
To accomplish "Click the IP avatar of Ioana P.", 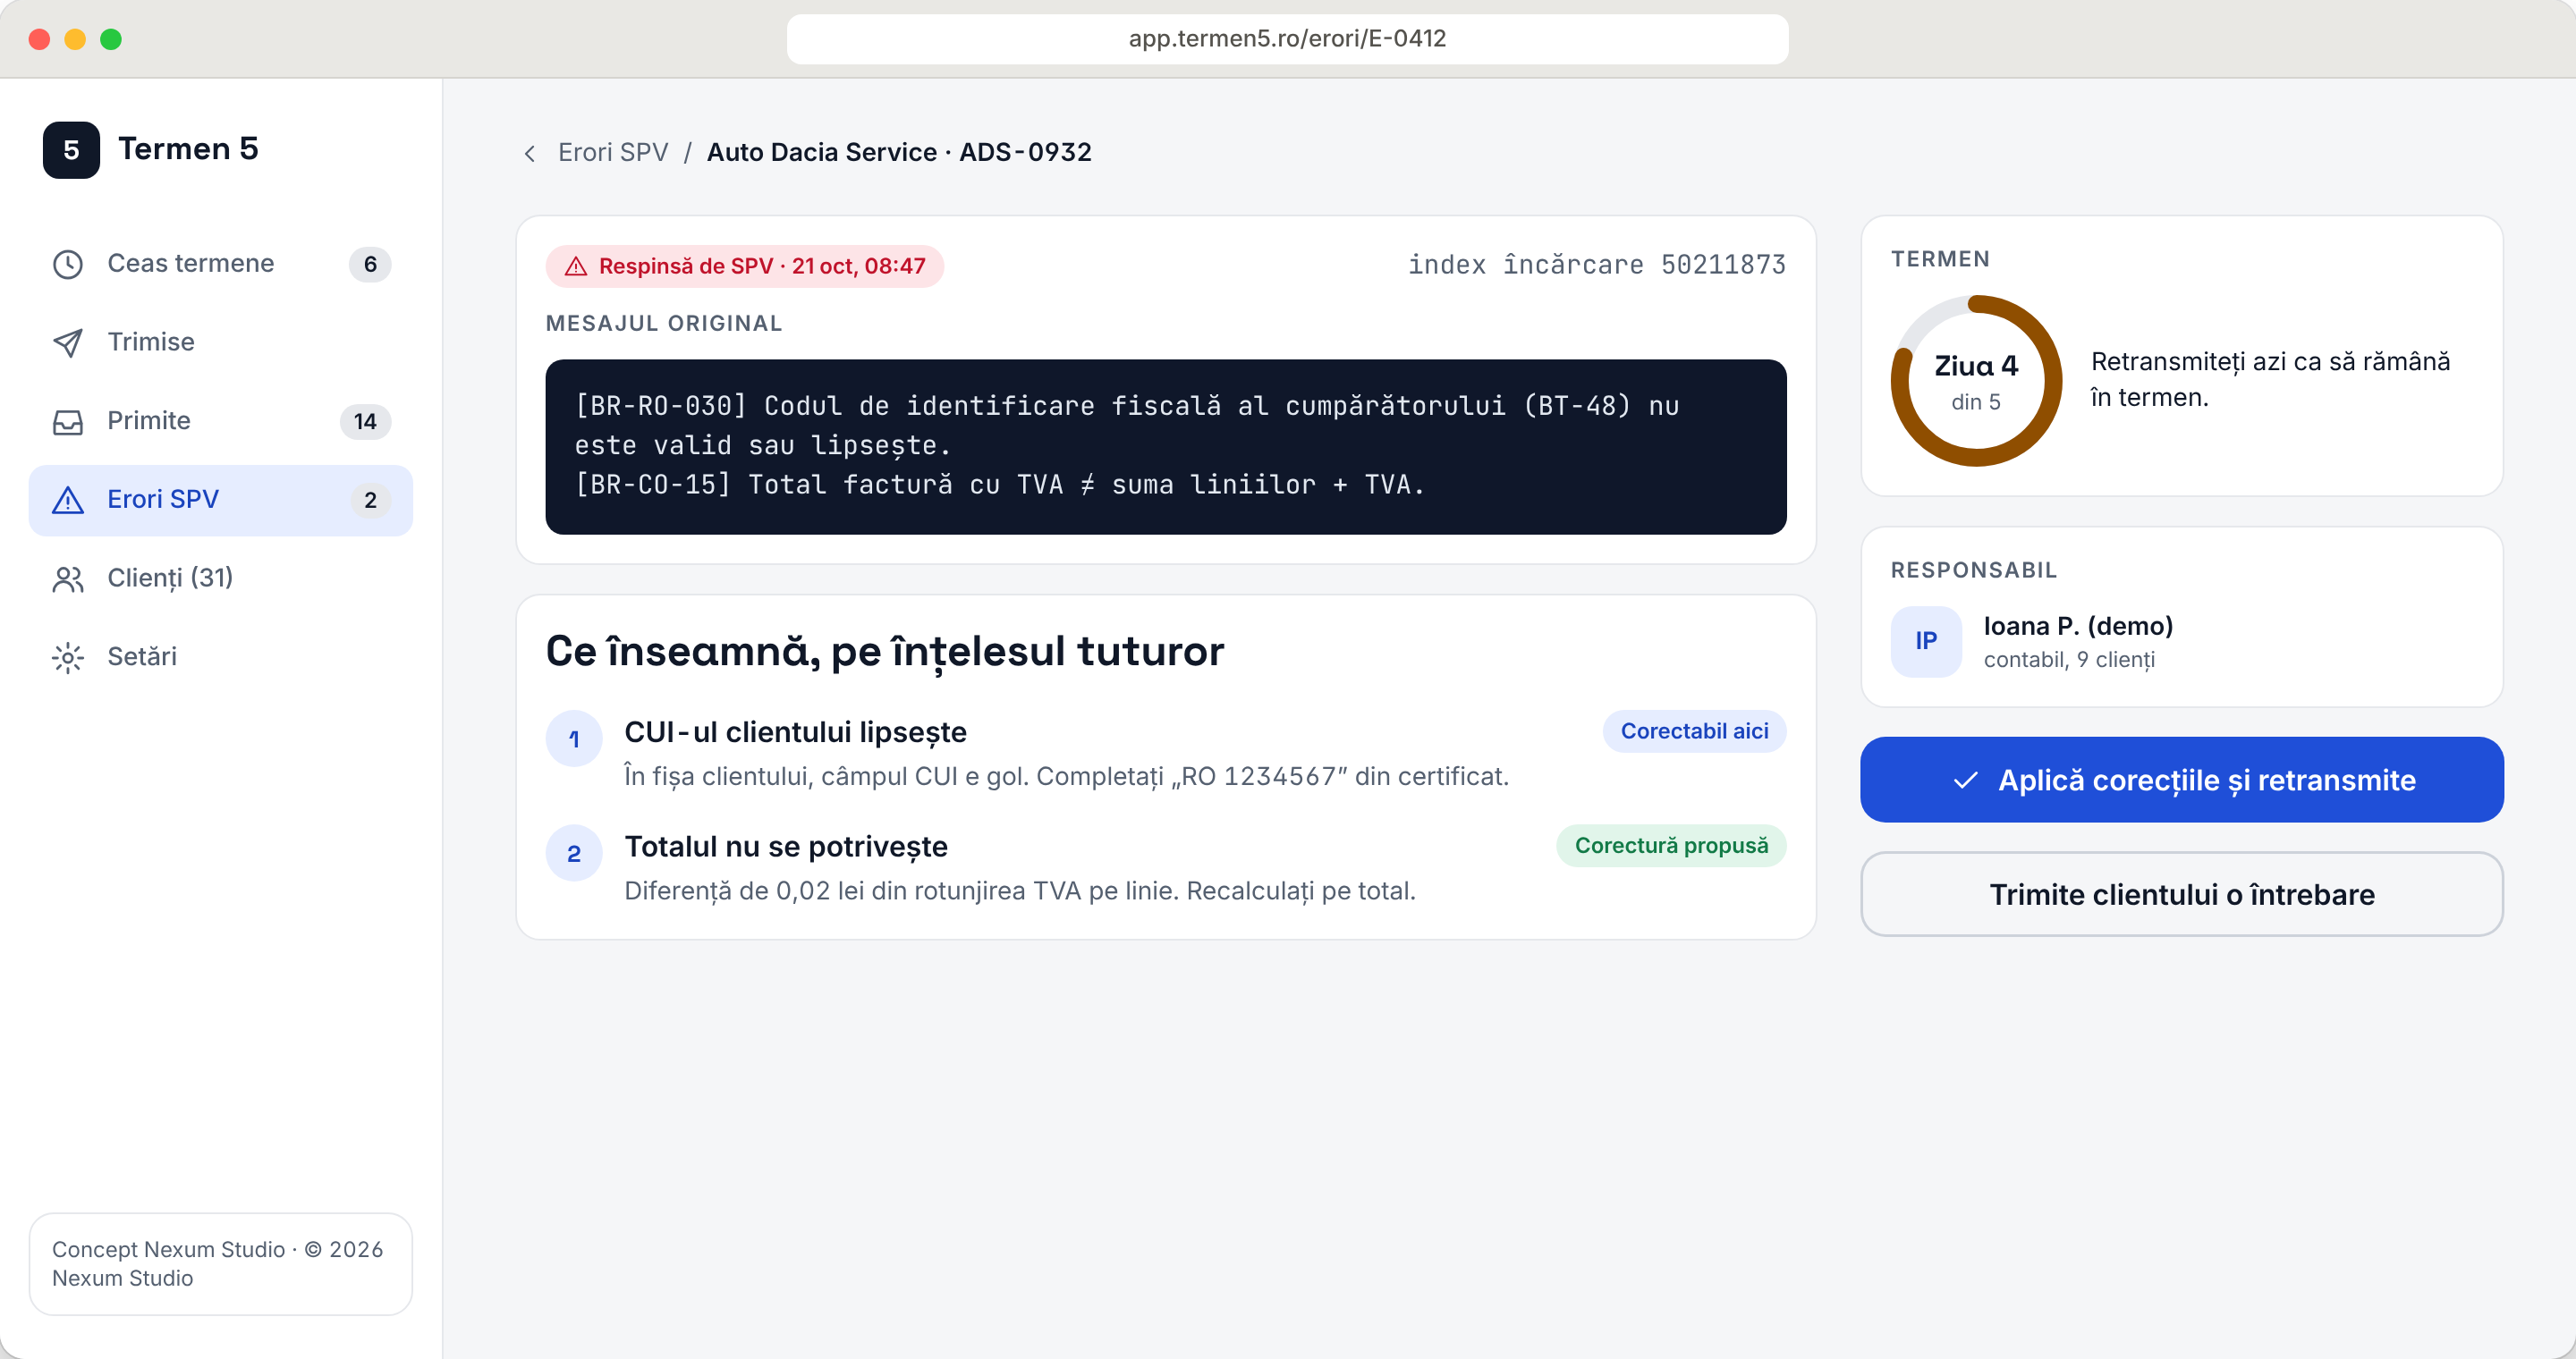I will [x=1926, y=642].
